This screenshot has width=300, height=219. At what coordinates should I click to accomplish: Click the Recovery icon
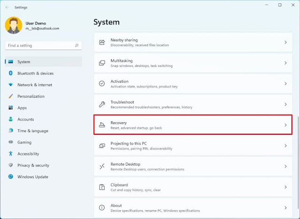pos(102,125)
